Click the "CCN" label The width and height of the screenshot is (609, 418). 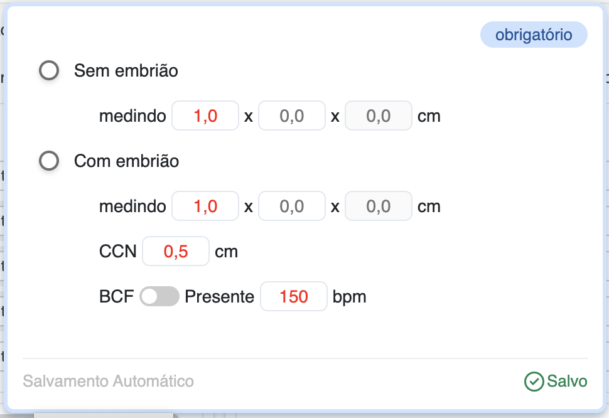click(117, 252)
